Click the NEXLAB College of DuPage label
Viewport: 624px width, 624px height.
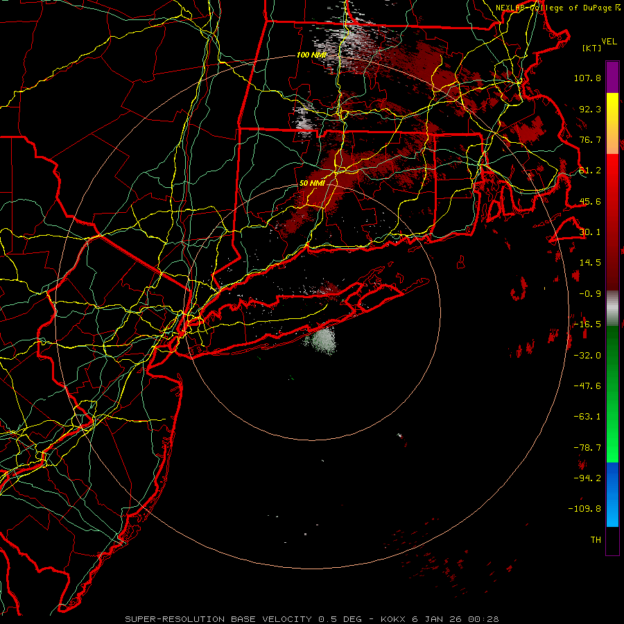tap(558, 8)
